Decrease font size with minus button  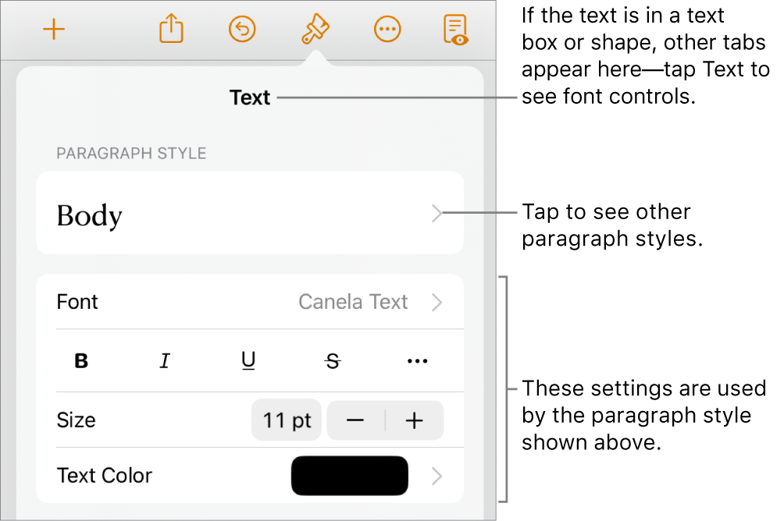click(x=355, y=421)
